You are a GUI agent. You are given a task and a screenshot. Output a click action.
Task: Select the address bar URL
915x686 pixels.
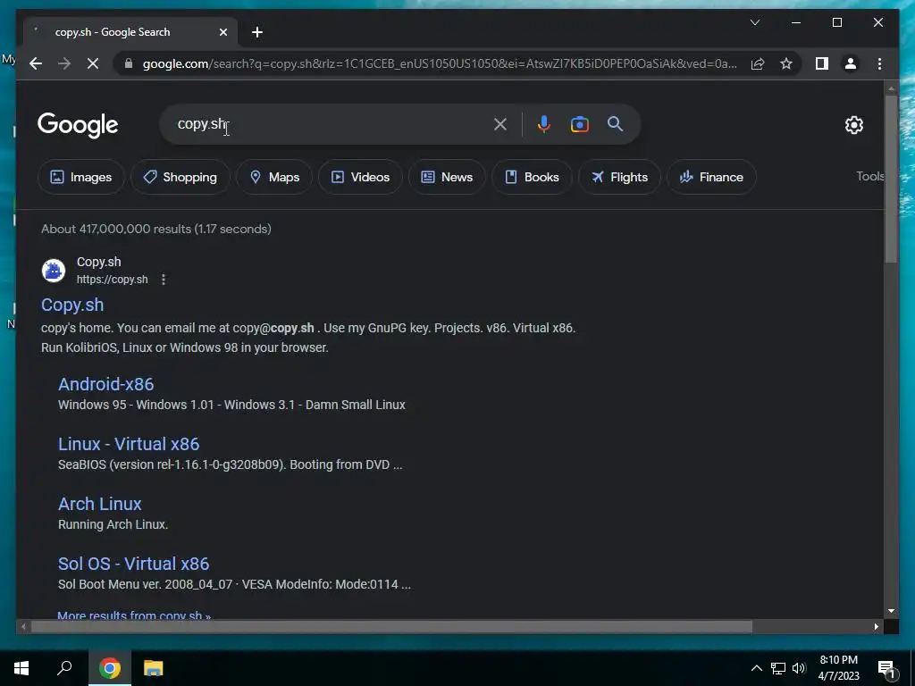[x=440, y=63]
